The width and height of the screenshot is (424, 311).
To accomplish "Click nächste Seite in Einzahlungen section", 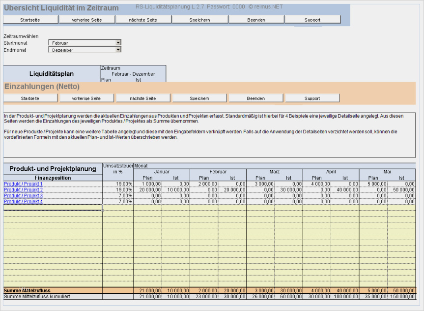I will 143,98.
